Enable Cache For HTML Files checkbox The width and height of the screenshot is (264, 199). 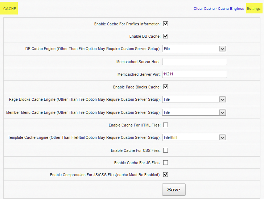(x=165, y=125)
